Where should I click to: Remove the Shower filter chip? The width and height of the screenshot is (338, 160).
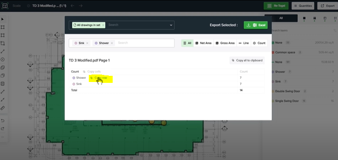point(112,43)
